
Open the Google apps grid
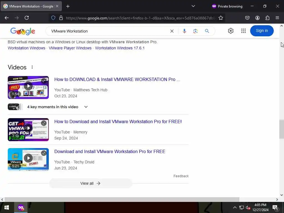[x=244, y=31]
